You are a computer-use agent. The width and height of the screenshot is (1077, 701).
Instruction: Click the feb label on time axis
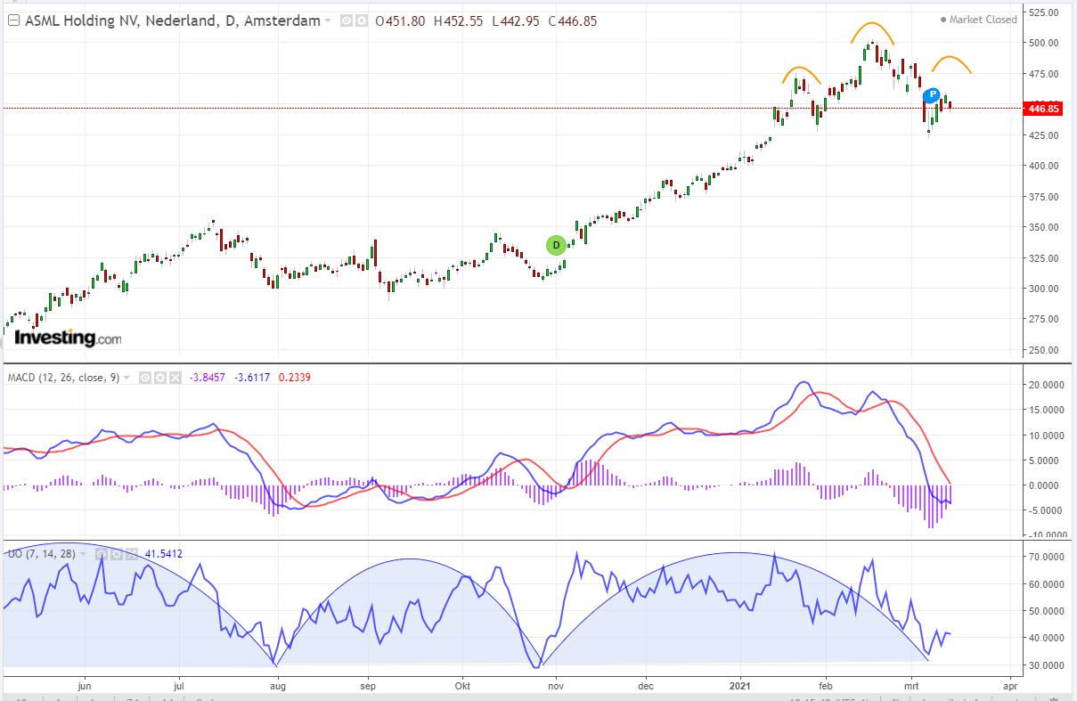pyautogui.click(x=825, y=687)
